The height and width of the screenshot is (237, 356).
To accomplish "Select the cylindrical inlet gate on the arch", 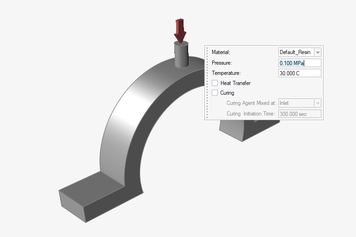I will pyautogui.click(x=181, y=55).
